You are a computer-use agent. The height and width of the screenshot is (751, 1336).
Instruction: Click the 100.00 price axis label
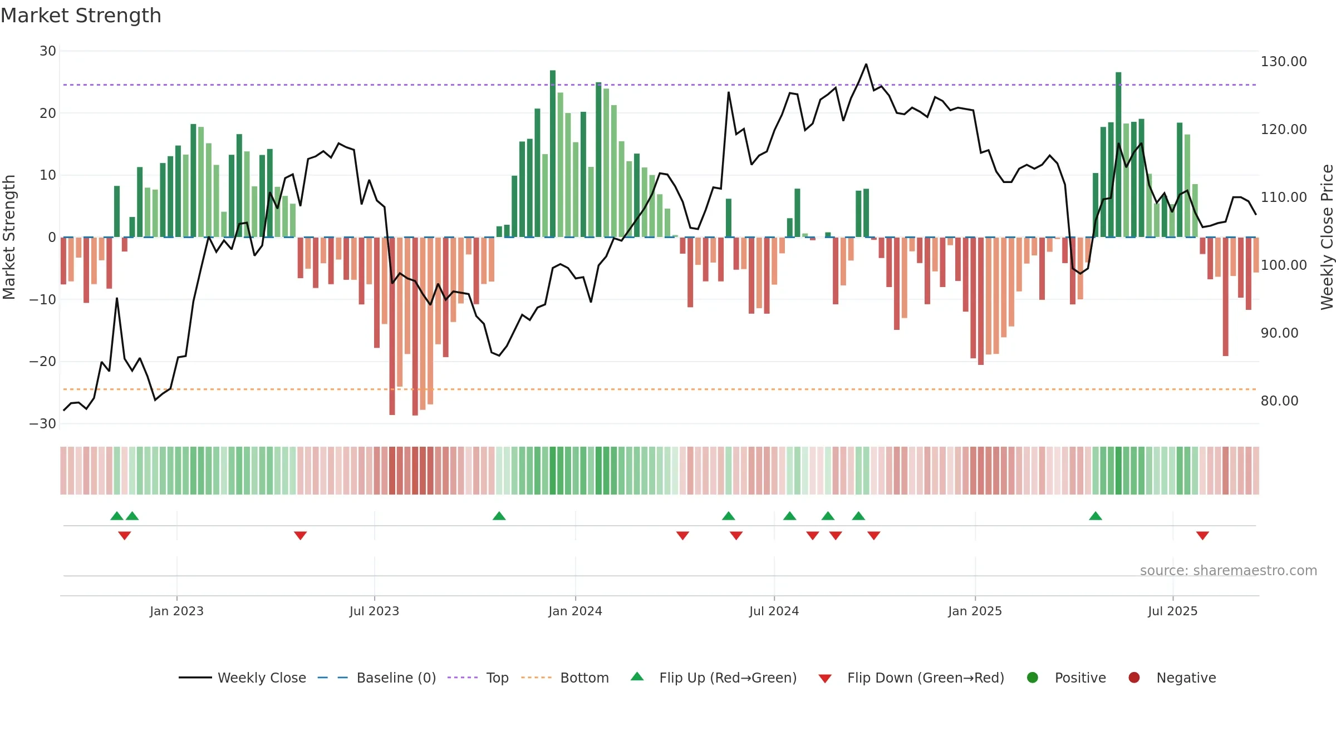[1284, 265]
